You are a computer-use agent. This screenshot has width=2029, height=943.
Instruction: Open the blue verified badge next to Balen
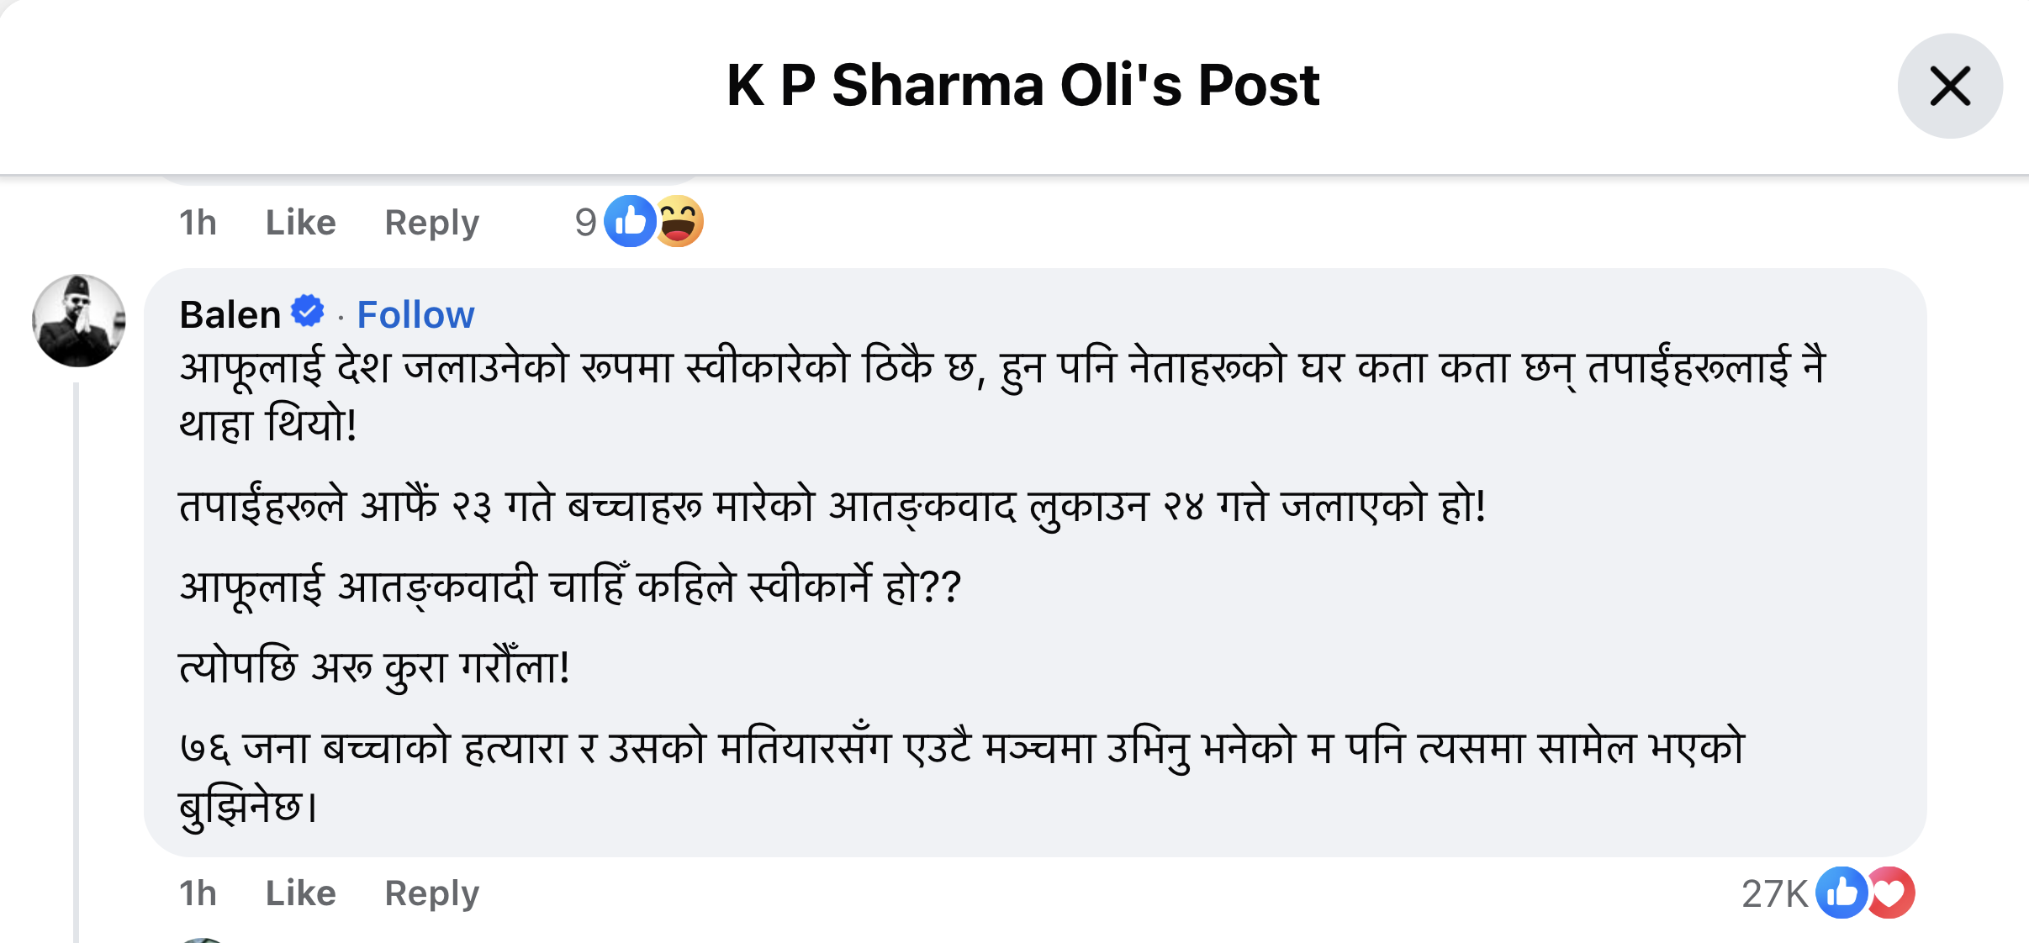308,311
